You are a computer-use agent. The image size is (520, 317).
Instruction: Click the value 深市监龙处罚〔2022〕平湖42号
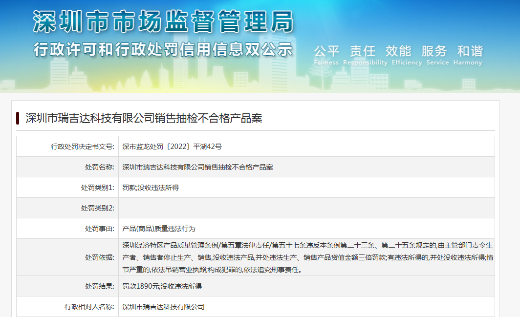[x=172, y=147]
